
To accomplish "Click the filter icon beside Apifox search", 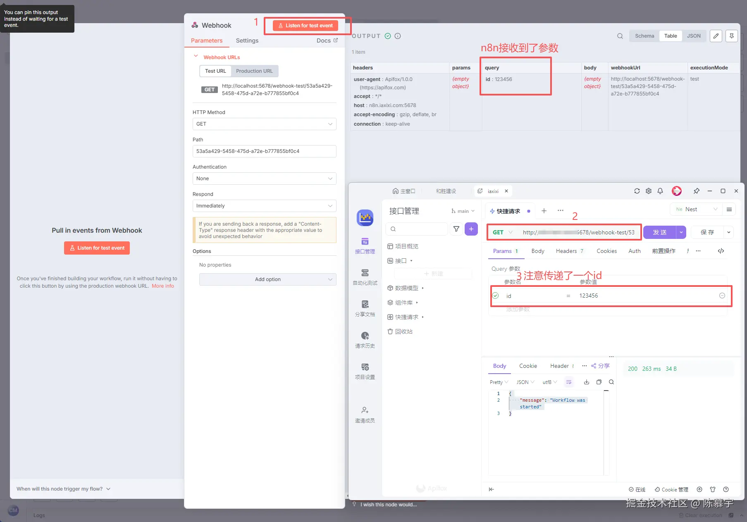I will coord(456,229).
